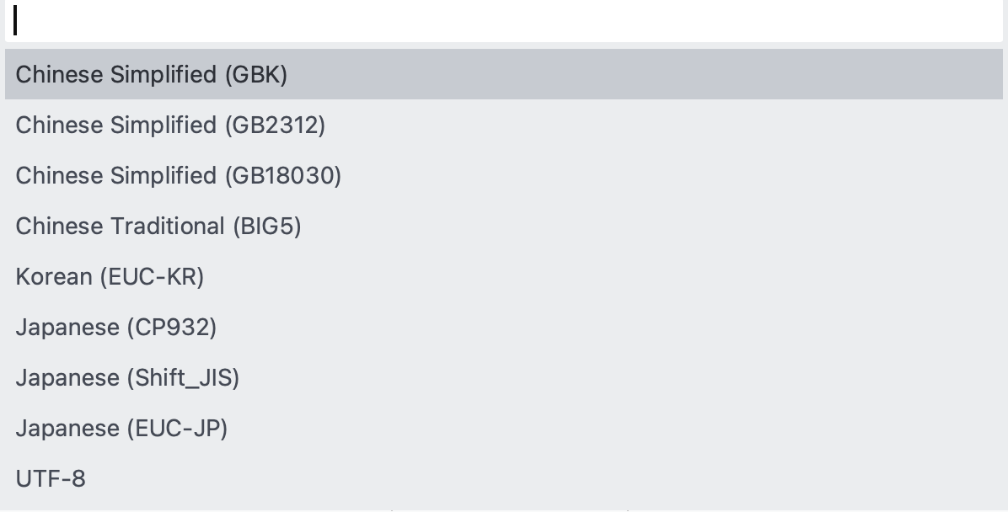This screenshot has height=512, width=1008.
Task: Click the last visible encoding option UTF-8
Action: click(x=51, y=478)
